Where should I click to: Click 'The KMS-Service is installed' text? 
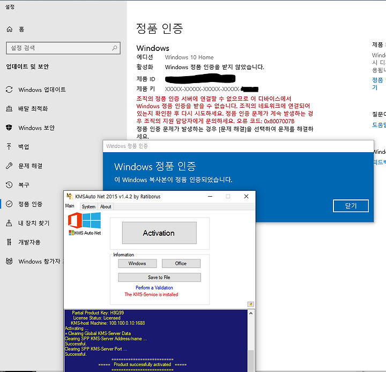151,294
